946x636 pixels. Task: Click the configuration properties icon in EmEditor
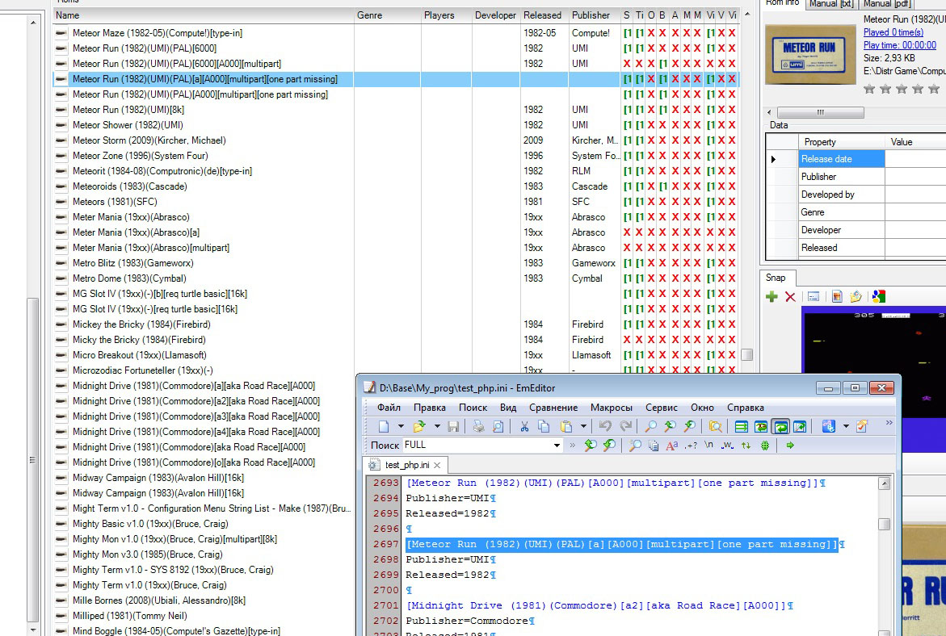828,427
